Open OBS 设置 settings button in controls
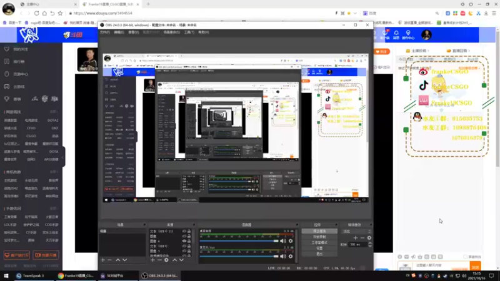Image resolution: width=500 pixels, height=281 pixels. click(x=319, y=248)
